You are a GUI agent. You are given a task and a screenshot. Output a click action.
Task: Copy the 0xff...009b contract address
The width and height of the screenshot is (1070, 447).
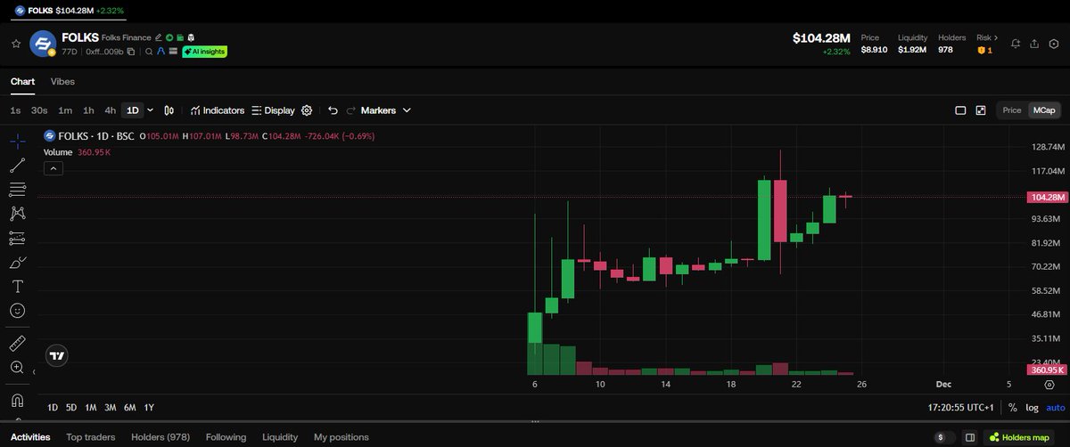tap(130, 52)
